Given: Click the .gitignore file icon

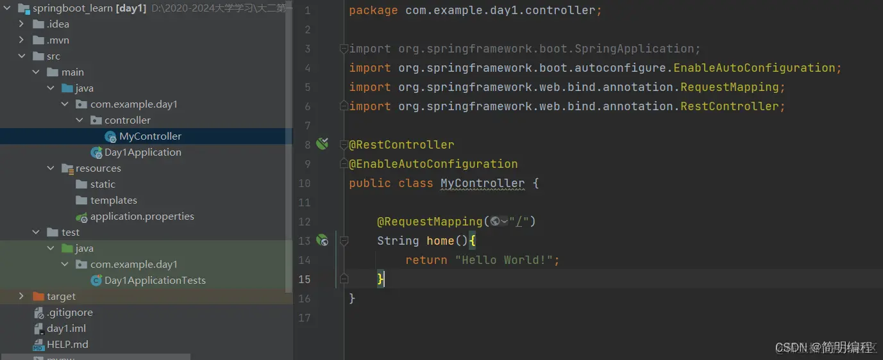Looking at the screenshot, I should (38, 313).
